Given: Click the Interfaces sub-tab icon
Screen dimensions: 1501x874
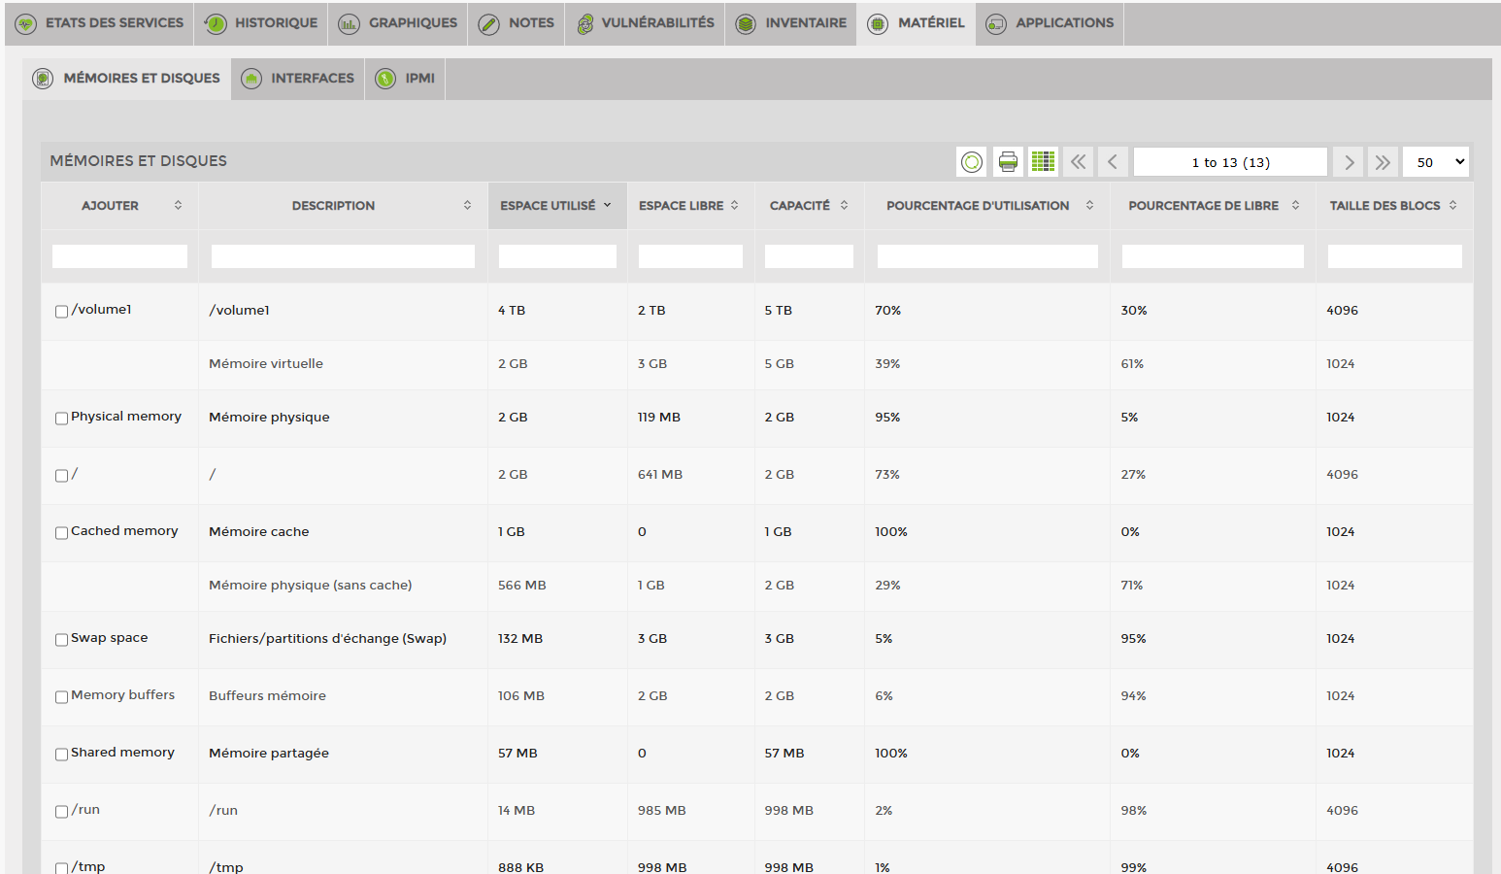Looking at the screenshot, I should click(x=251, y=79).
